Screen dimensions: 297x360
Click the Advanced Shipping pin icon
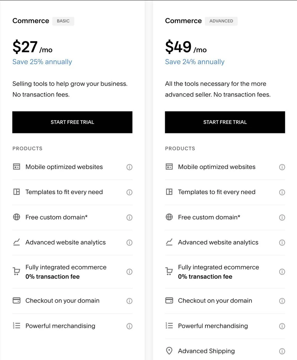coord(169,351)
